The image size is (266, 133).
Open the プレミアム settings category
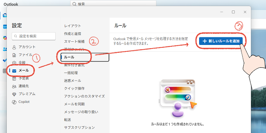pyautogui.click(x=24, y=94)
